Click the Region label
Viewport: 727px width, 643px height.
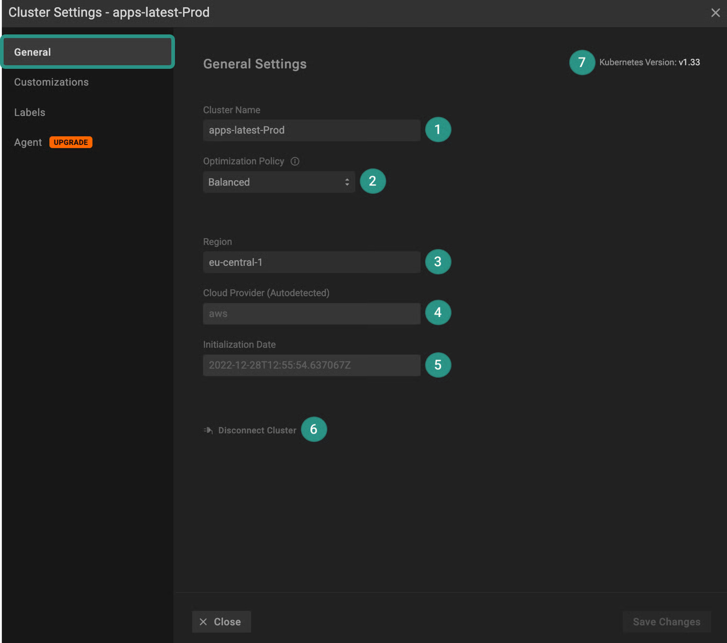(x=218, y=242)
